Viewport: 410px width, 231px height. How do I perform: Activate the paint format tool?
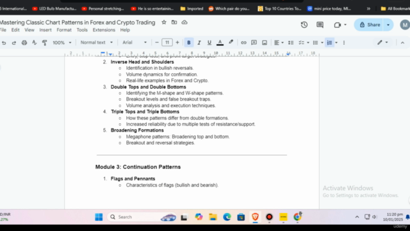(x=44, y=42)
